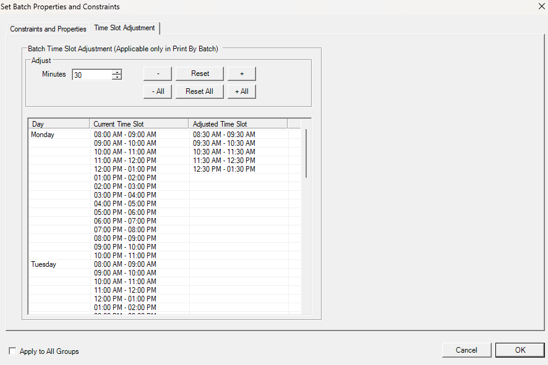Enable the Apply to All Groups checkbox
548x365 pixels.
tap(13, 351)
